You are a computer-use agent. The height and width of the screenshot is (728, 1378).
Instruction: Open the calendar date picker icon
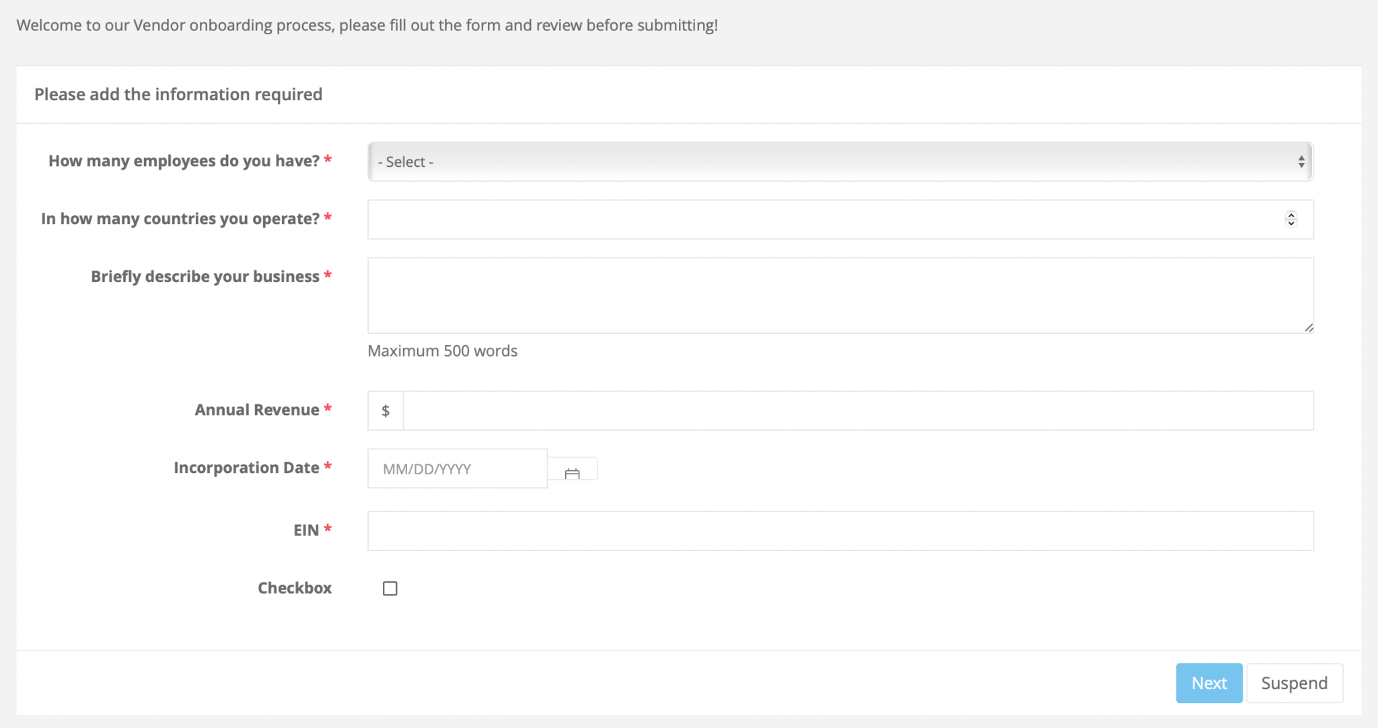point(573,468)
